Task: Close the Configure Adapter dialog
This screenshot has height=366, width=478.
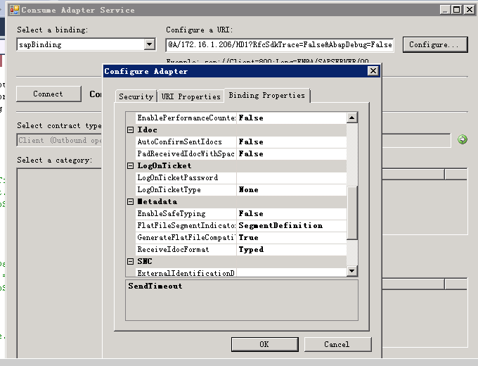Action: click(373, 71)
